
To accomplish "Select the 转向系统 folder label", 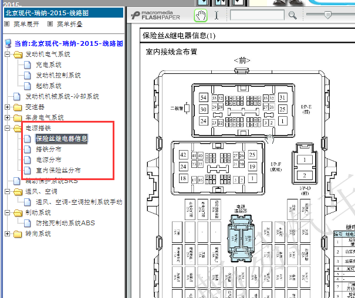I will (x=38, y=233).
